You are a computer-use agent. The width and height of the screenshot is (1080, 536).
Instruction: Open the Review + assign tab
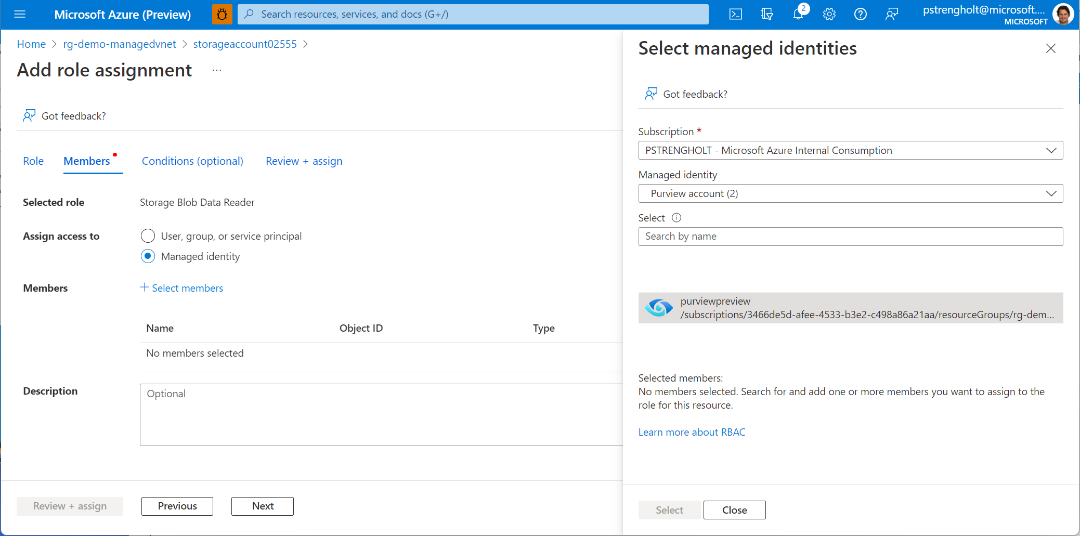(x=304, y=161)
